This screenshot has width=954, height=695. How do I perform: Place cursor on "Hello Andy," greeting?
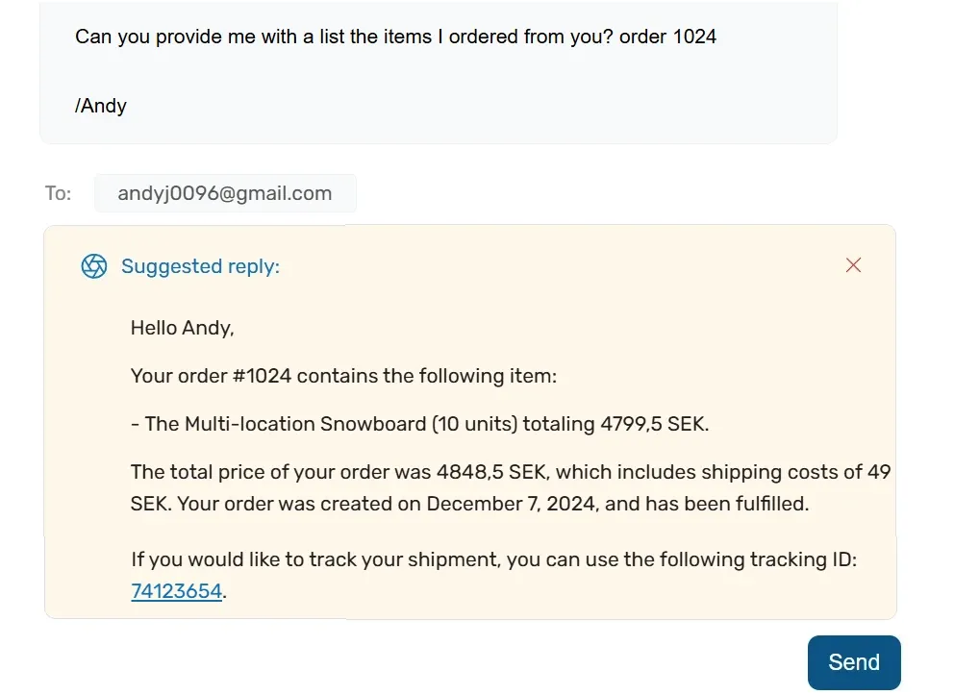point(182,328)
